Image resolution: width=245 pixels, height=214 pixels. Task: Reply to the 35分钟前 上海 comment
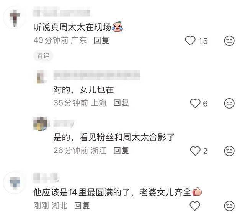pyautogui.click(x=121, y=103)
